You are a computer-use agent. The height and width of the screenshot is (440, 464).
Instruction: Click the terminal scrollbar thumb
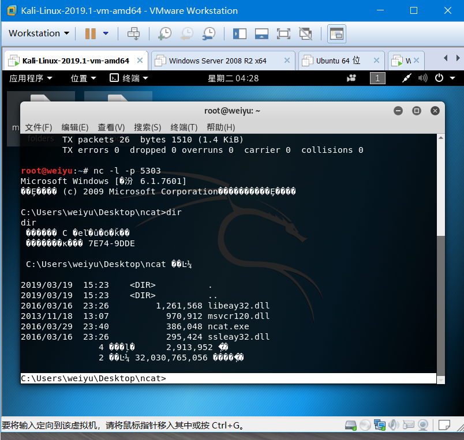[441, 306]
